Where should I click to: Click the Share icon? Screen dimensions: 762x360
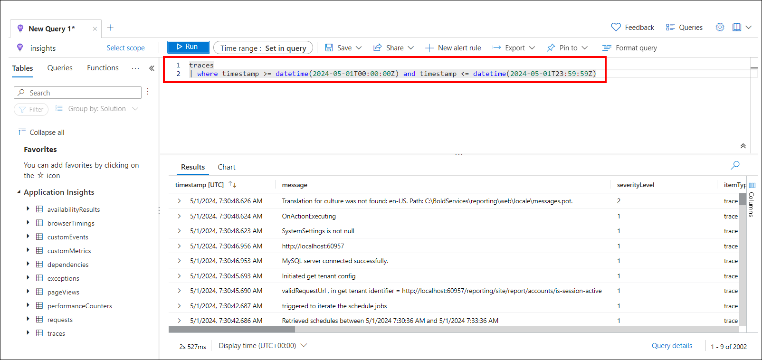coord(378,48)
